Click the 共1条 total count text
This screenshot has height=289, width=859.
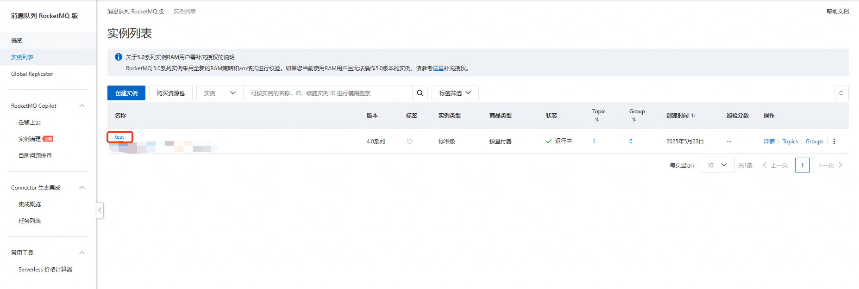click(745, 165)
